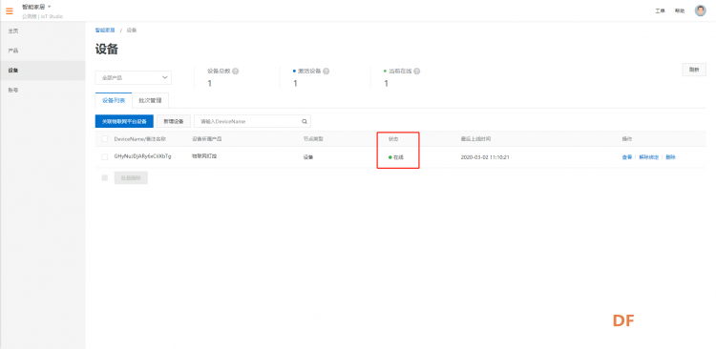
Task: Click the 设备 node type cell
Action: (308, 157)
